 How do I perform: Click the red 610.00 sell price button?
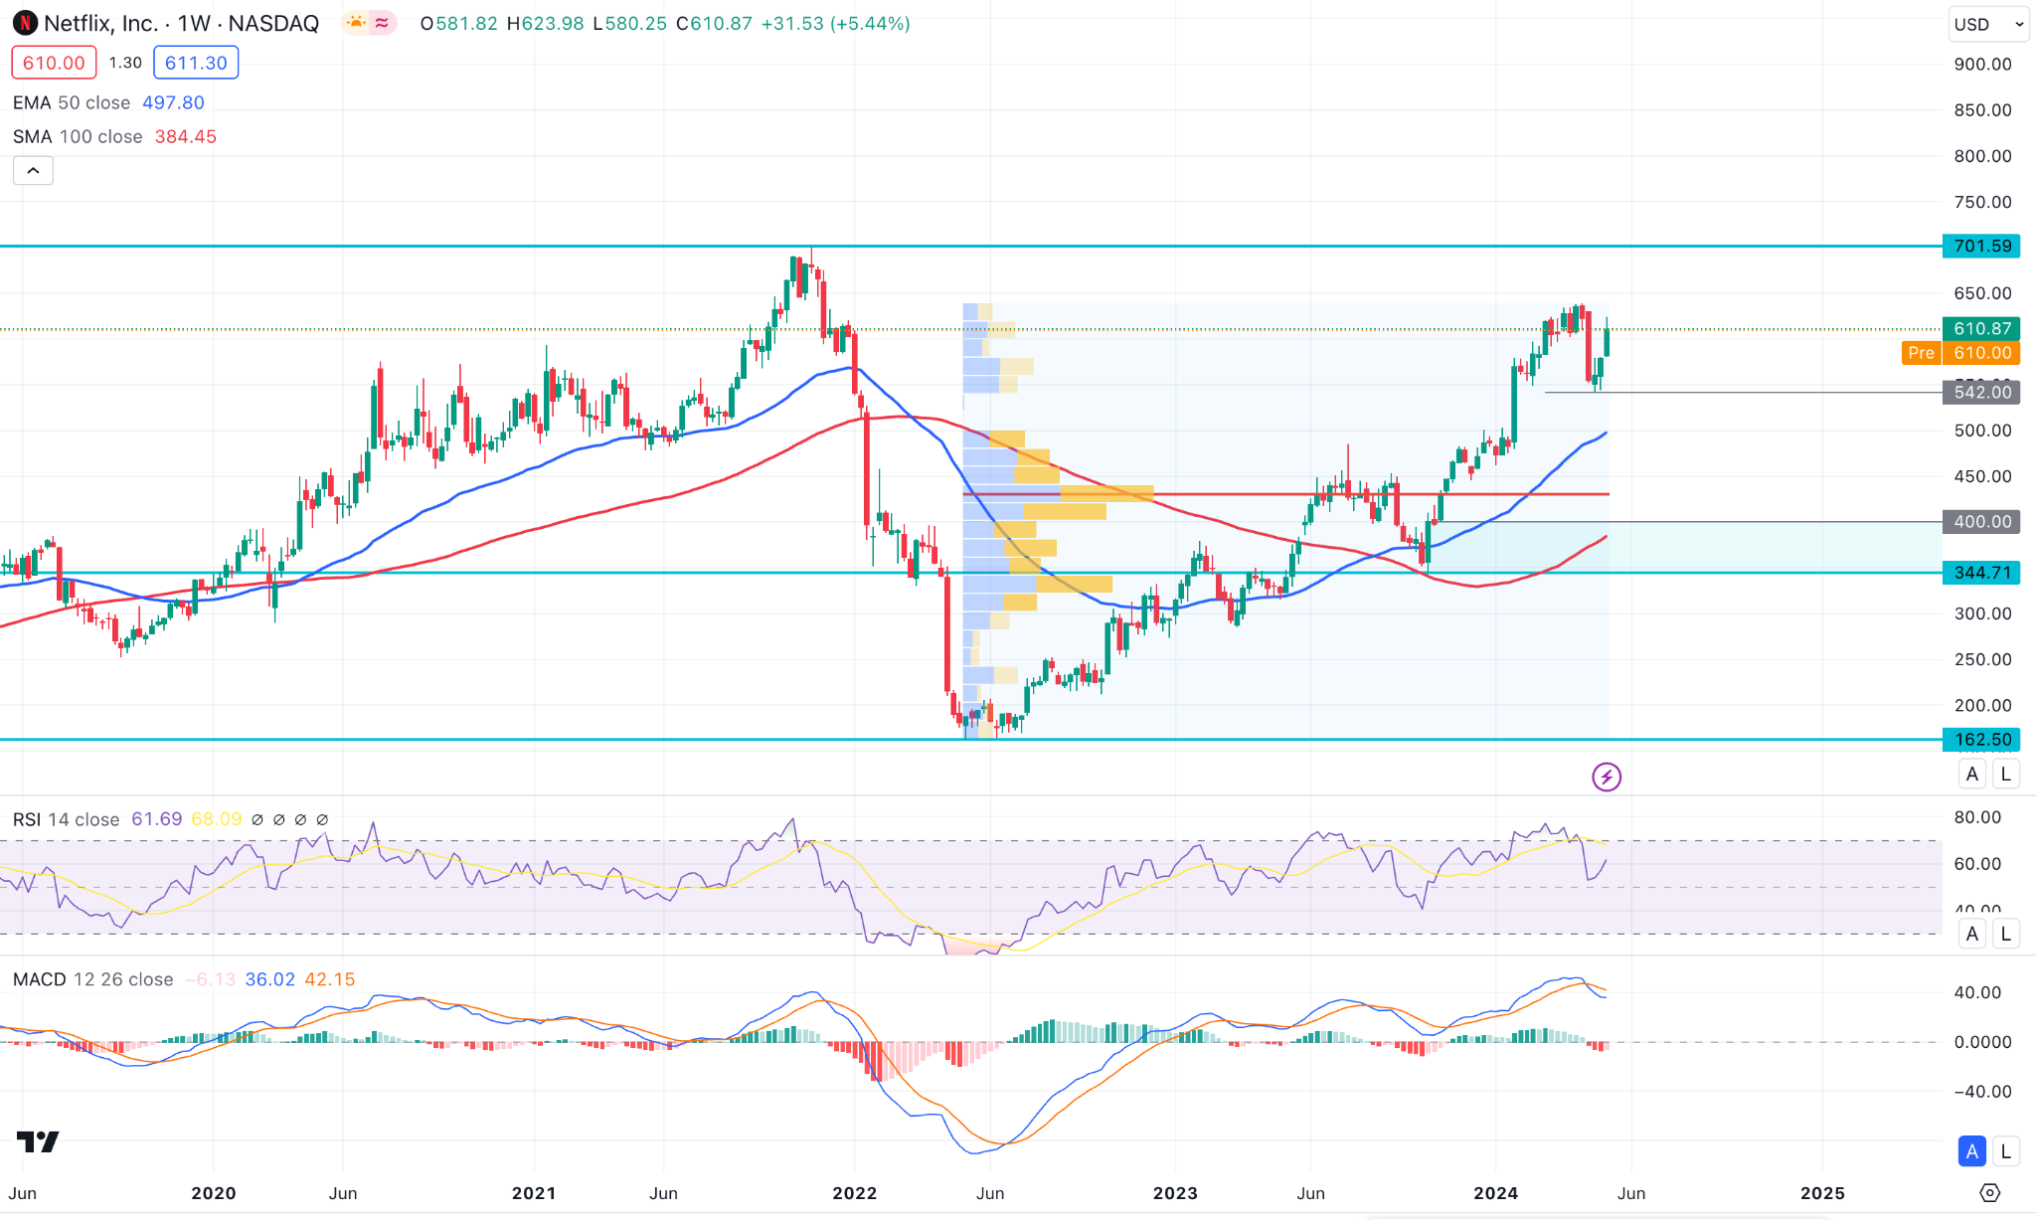tap(54, 63)
